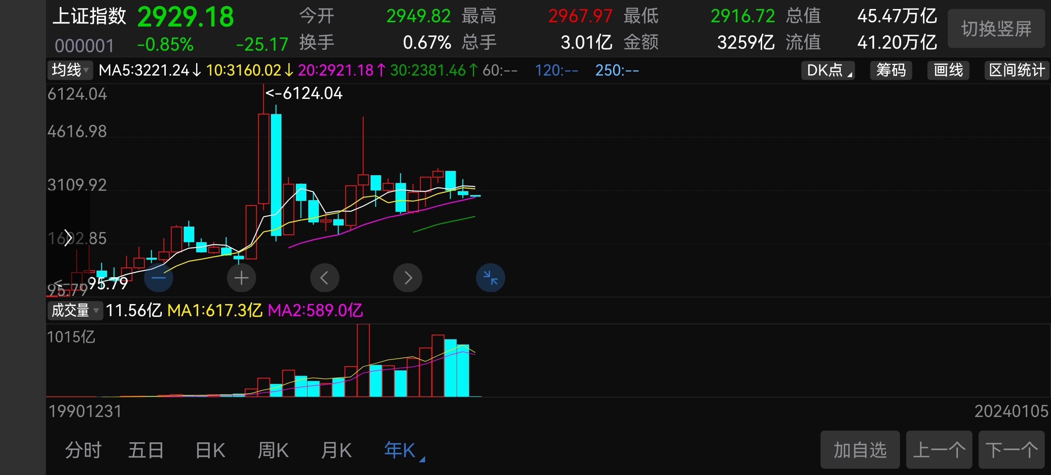Open the 区间统计 (range statistics) tool

click(x=1016, y=70)
